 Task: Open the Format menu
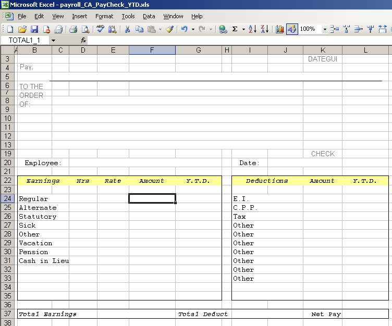pos(104,16)
